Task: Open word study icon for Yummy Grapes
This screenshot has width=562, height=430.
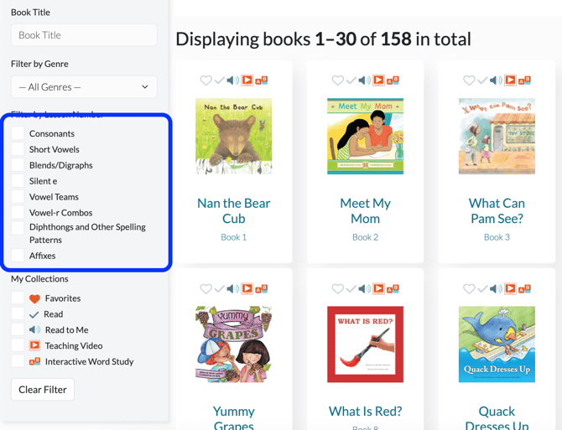Action: [261, 288]
